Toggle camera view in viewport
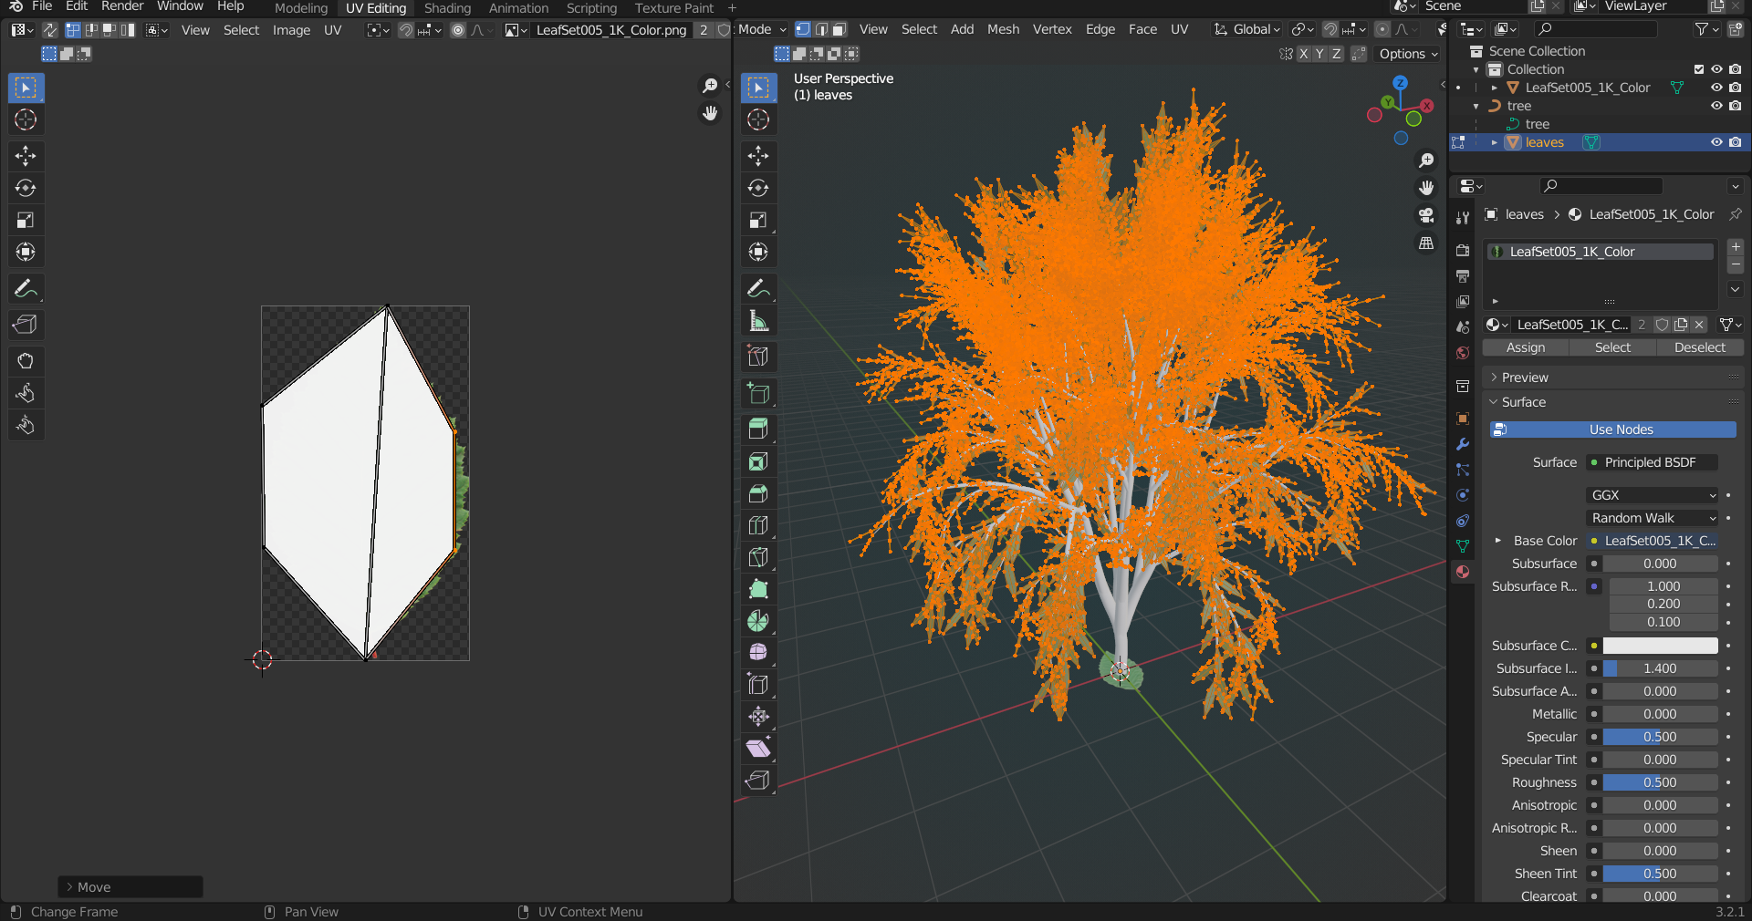The width and height of the screenshot is (1752, 921). (x=1426, y=215)
